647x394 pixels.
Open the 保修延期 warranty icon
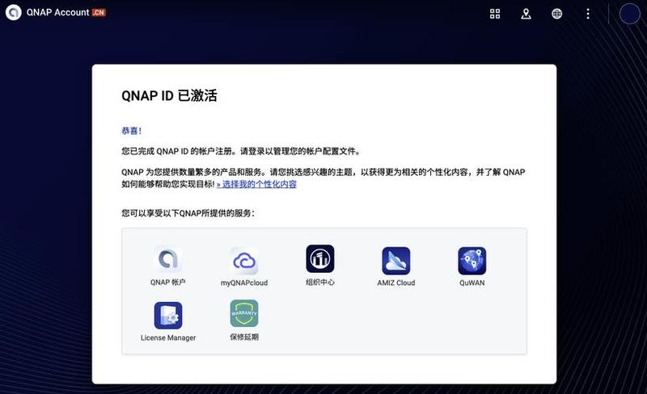244,313
